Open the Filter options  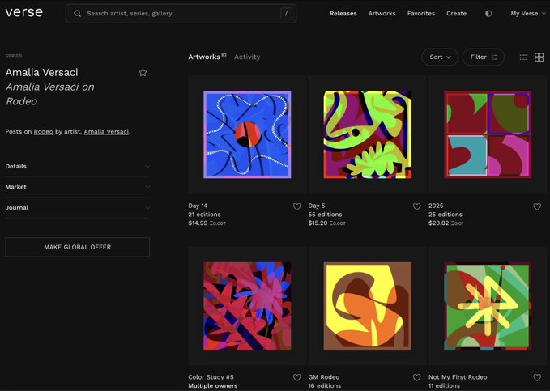[x=484, y=57]
